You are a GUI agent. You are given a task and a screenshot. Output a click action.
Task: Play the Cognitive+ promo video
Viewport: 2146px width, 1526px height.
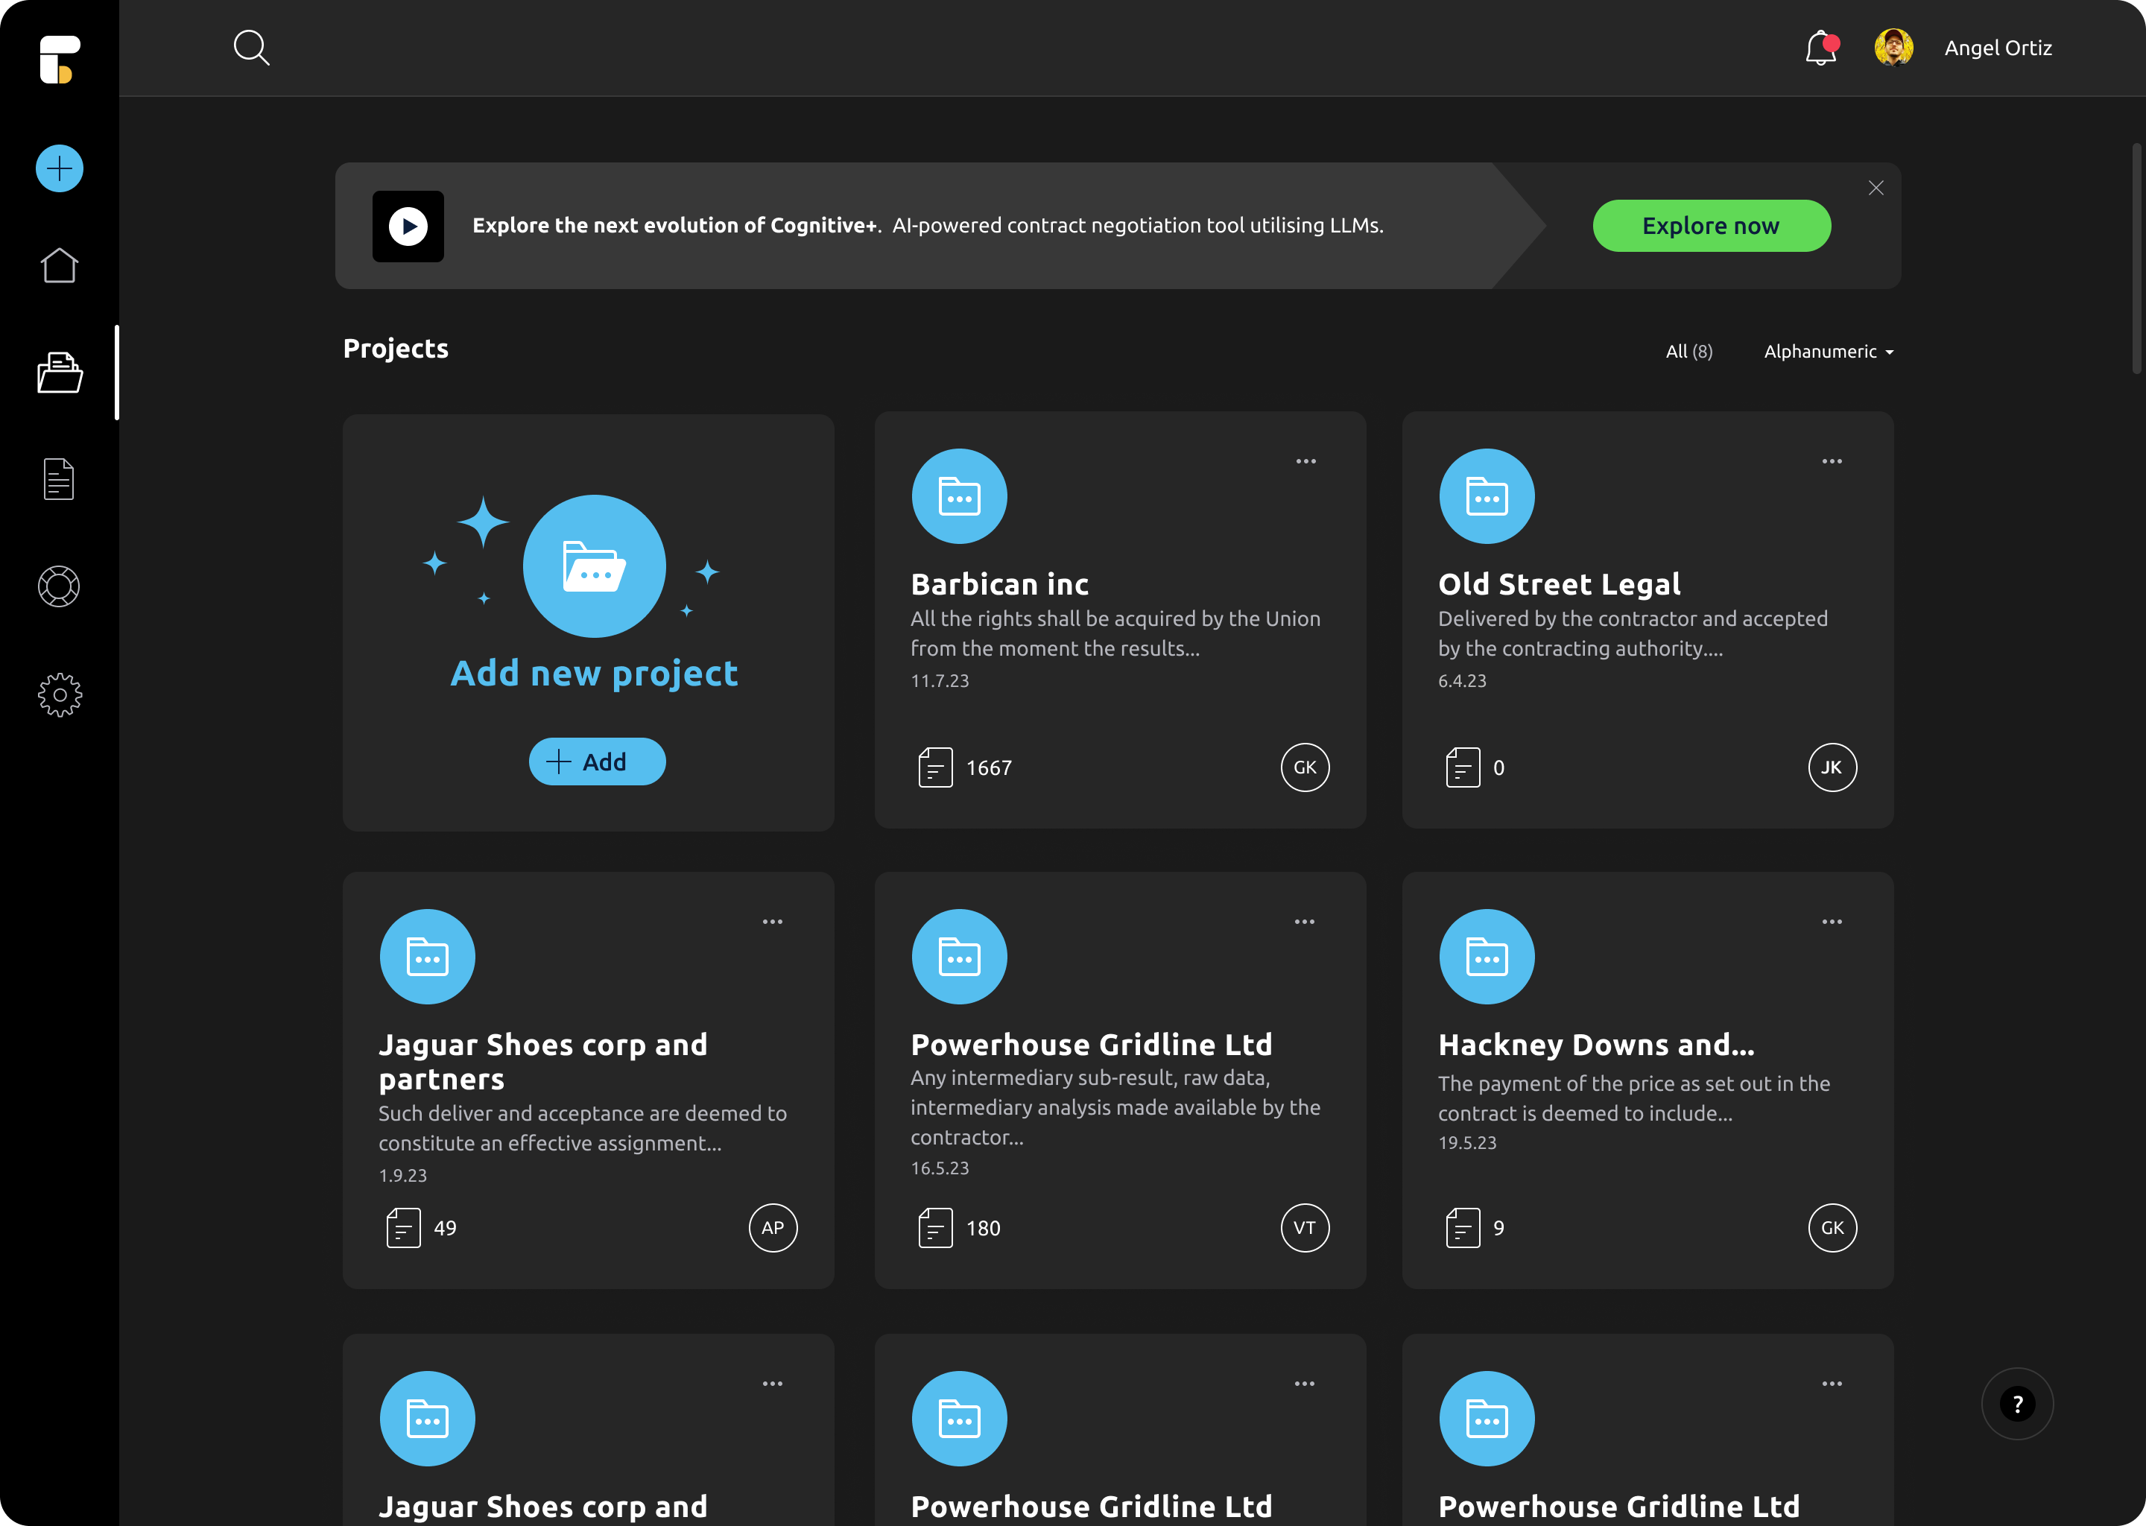click(408, 227)
